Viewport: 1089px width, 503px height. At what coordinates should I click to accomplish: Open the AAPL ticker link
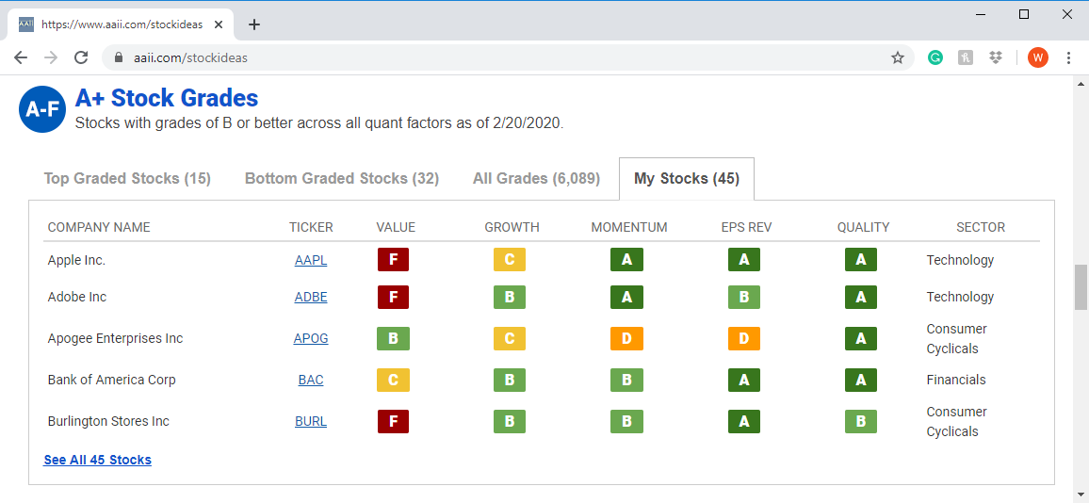[x=311, y=261]
